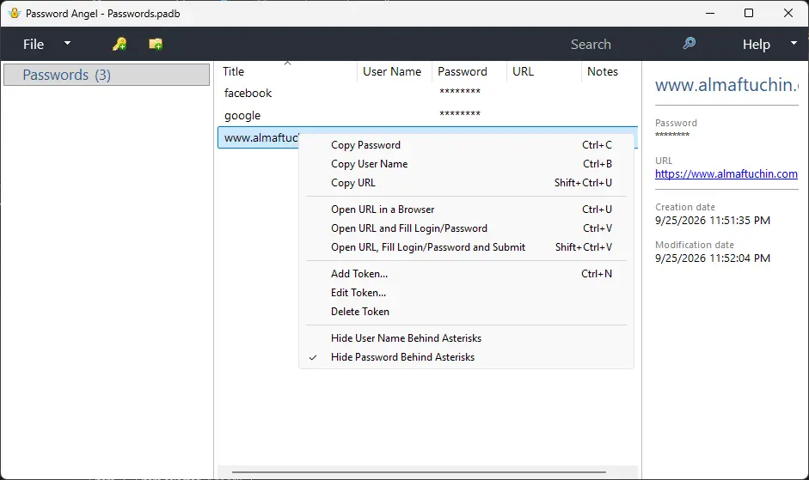809x480 pixels.
Task: Sort by the URL column header
Action: tap(544, 71)
